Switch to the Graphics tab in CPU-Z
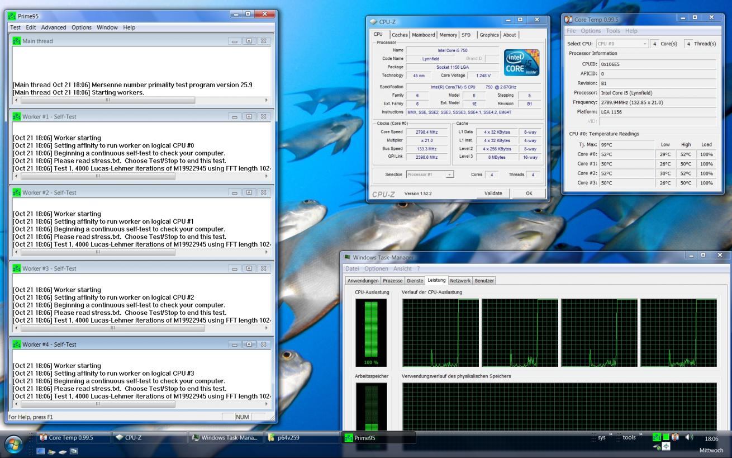The height and width of the screenshot is (458, 732). tap(489, 35)
